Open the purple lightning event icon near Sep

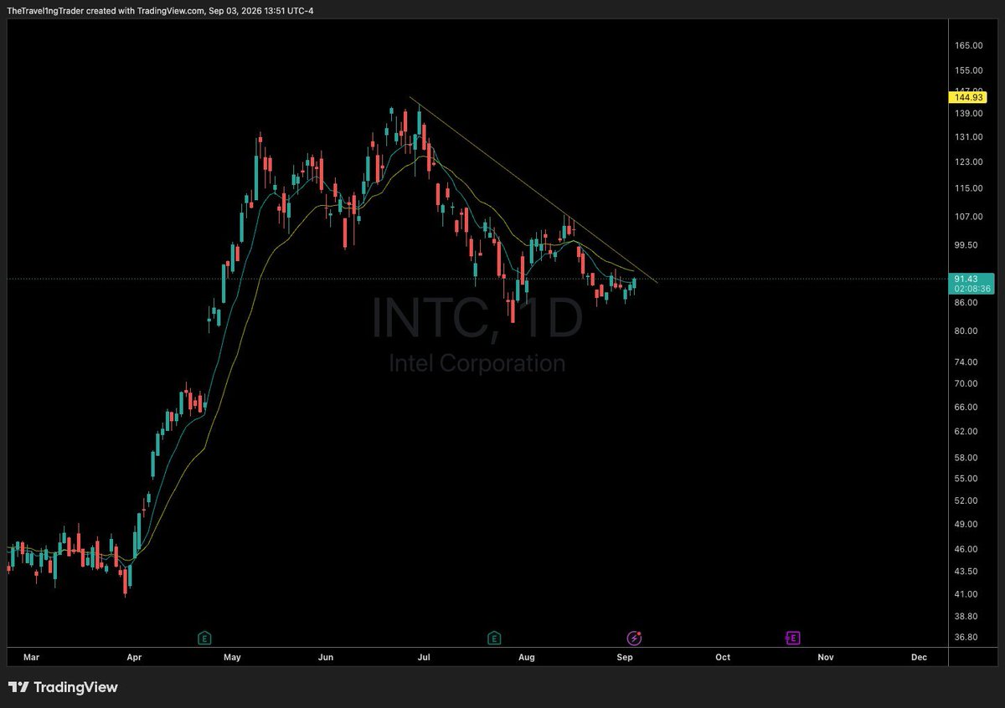click(x=635, y=639)
